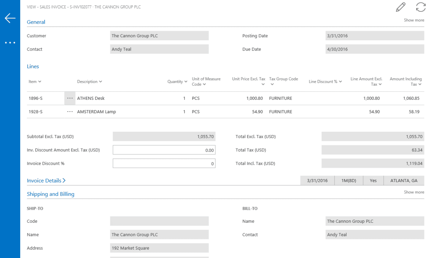The width and height of the screenshot is (431, 258).
Task: Click the empty Ship-to Code field
Action: [159, 221]
